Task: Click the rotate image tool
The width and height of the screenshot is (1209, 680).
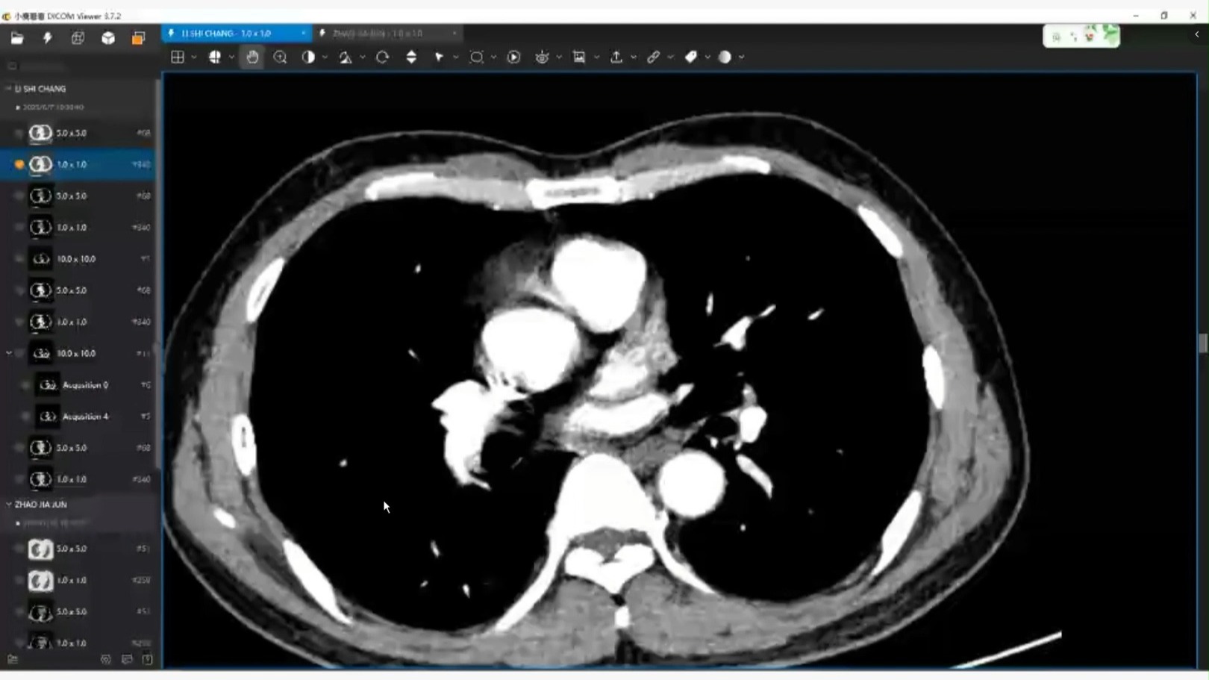Action: (383, 57)
